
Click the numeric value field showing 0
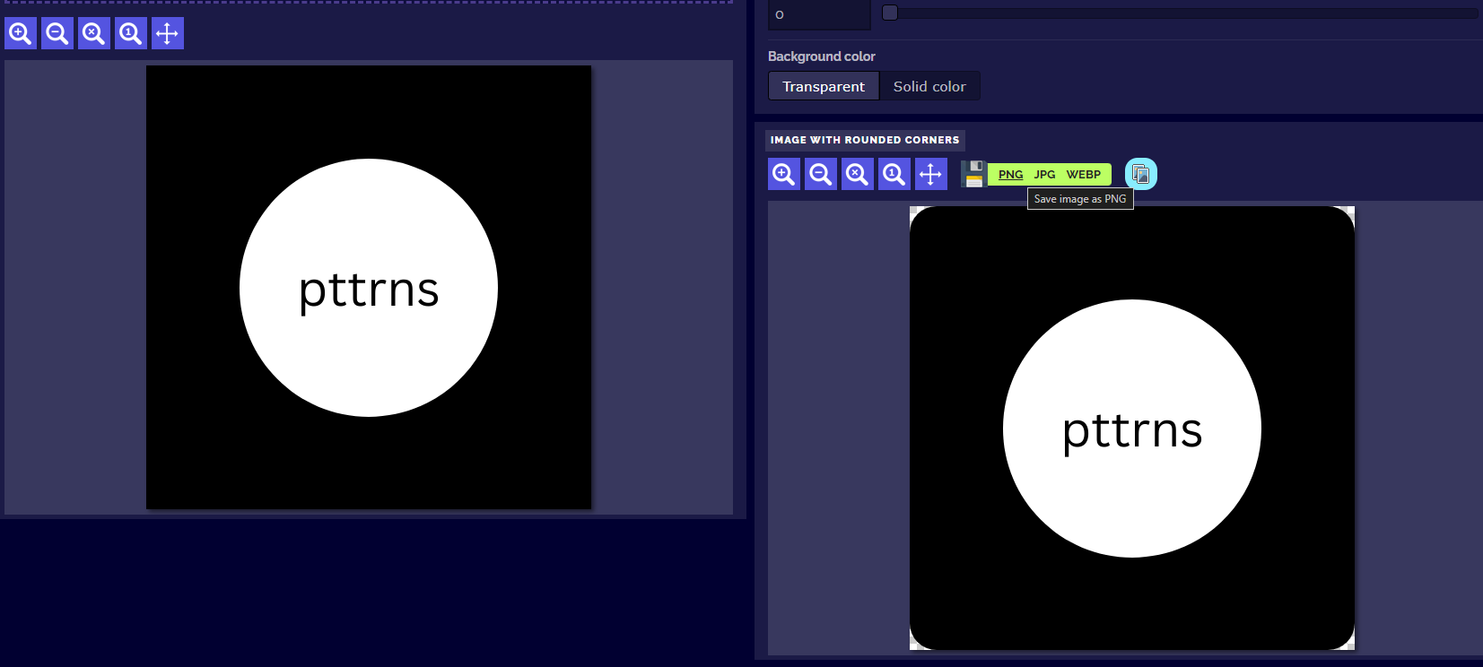click(819, 14)
